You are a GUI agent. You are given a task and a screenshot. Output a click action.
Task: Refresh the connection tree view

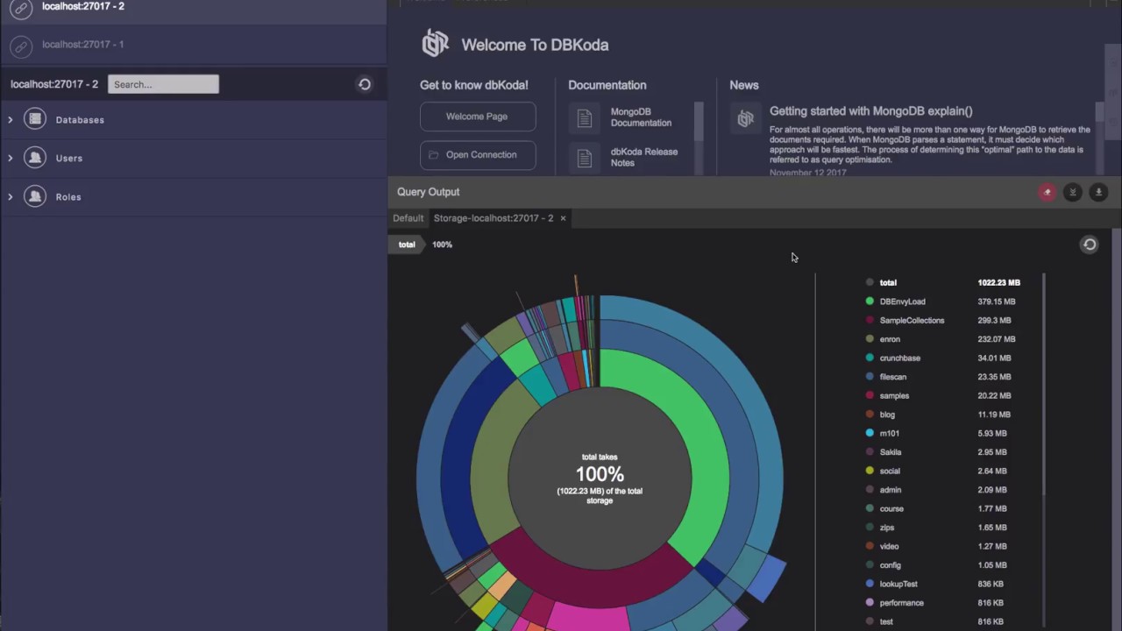point(365,84)
